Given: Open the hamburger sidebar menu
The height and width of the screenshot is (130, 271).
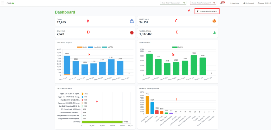Looking at the screenshot, I should tap(3, 3).
